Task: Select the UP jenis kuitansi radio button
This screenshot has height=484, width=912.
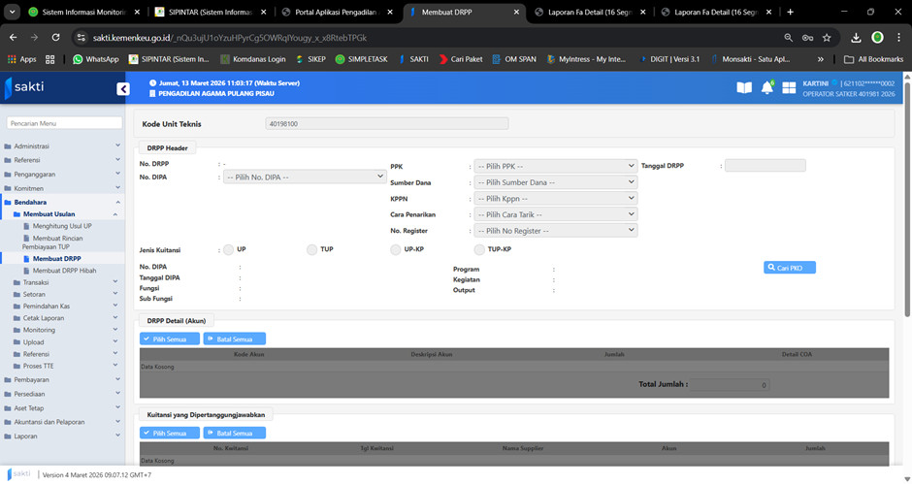Action: (229, 249)
